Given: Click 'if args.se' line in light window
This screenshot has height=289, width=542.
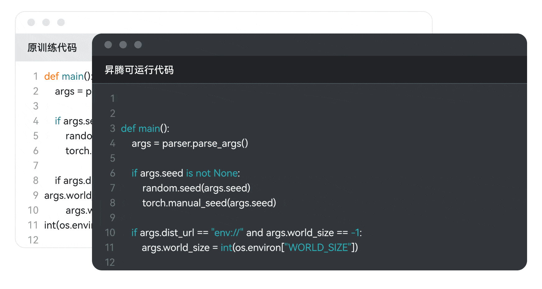Looking at the screenshot, I should tap(73, 121).
